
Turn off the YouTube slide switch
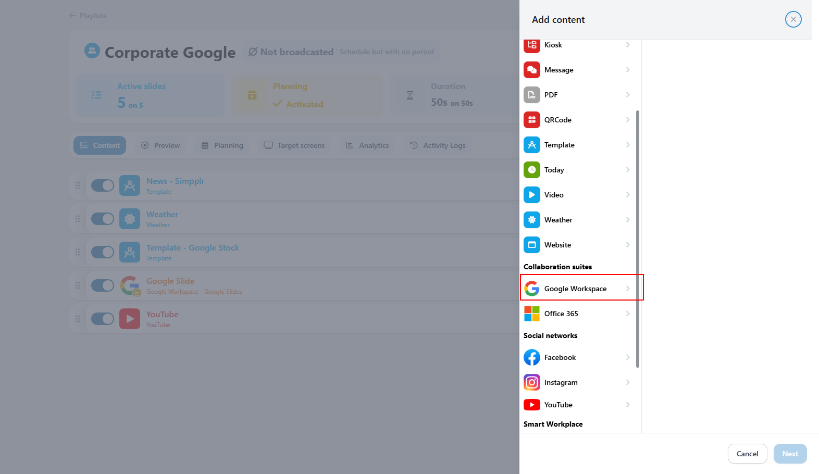click(103, 319)
